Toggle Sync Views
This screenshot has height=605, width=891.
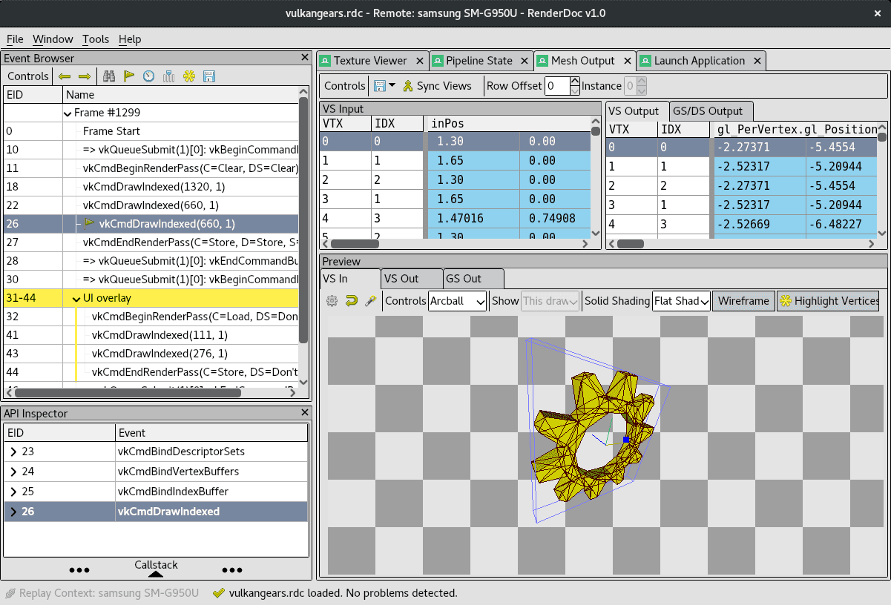(x=438, y=86)
